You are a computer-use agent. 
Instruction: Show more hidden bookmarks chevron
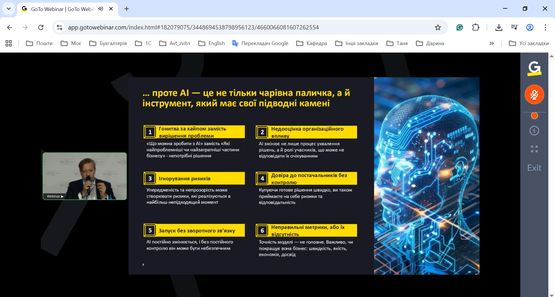click(x=491, y=43)
